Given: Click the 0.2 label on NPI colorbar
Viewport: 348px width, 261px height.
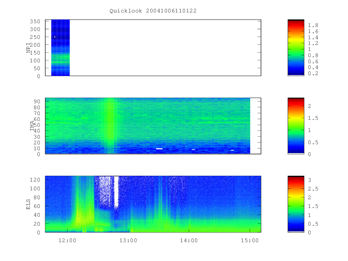Looking at the screenshot, I should click(x=313, y=74).
